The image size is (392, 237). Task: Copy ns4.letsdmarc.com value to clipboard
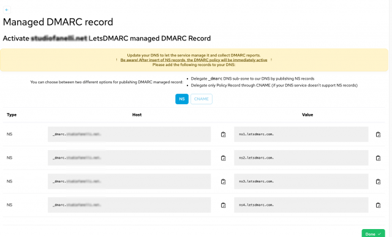coord(378,205)
